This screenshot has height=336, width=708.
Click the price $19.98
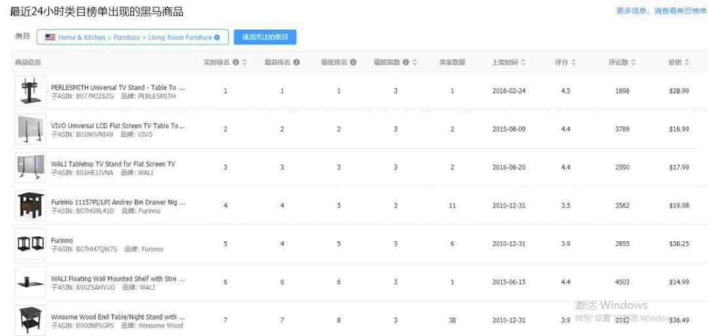(679, 206)
